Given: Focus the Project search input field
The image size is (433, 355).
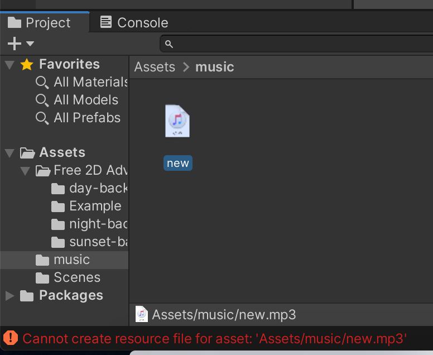Looking at the screenshot, I should 296,44.
